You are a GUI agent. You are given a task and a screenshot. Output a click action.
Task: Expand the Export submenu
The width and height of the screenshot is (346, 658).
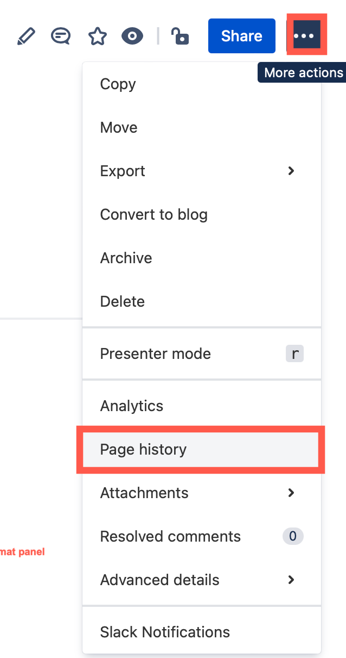click(291, 171)
